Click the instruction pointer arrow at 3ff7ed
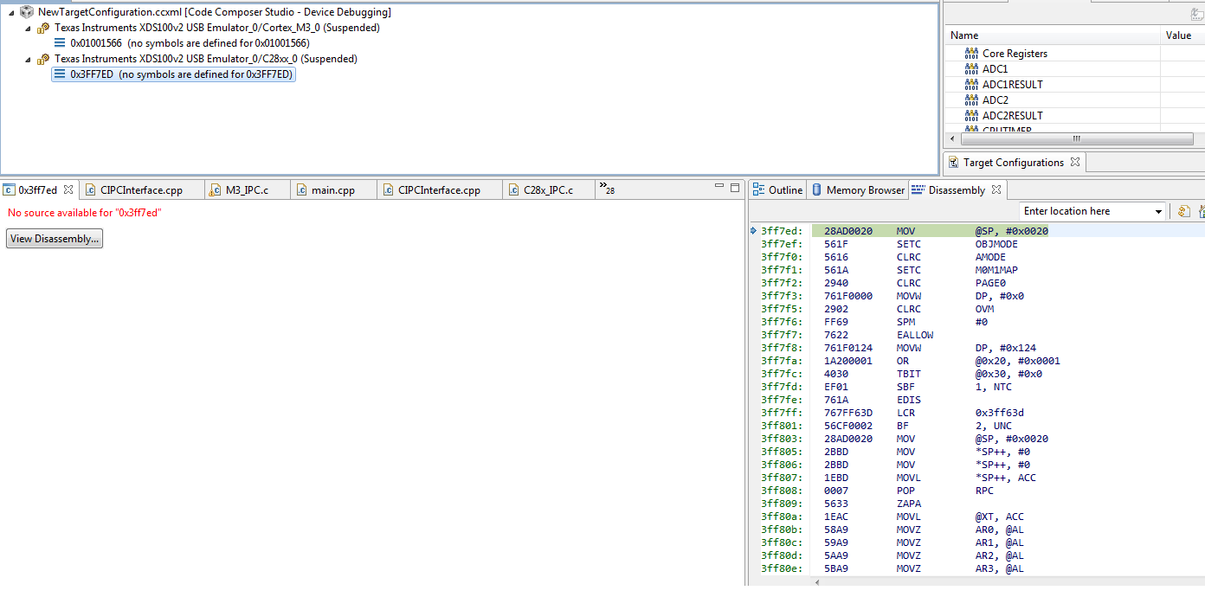The width and height of the screenshot is (1205, 597). tap(753, 231)
